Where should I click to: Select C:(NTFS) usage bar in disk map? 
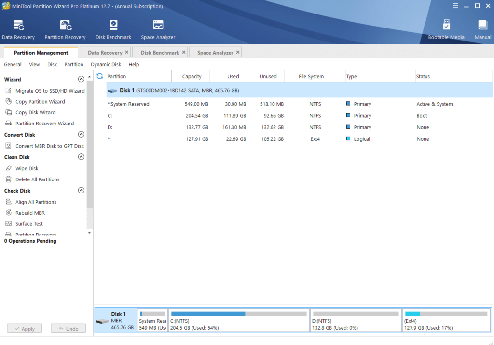[239, 314]
